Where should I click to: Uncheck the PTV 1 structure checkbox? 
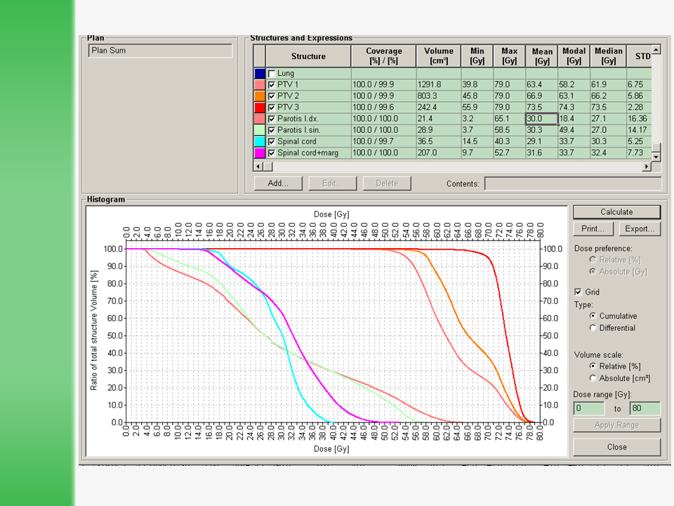272,84
